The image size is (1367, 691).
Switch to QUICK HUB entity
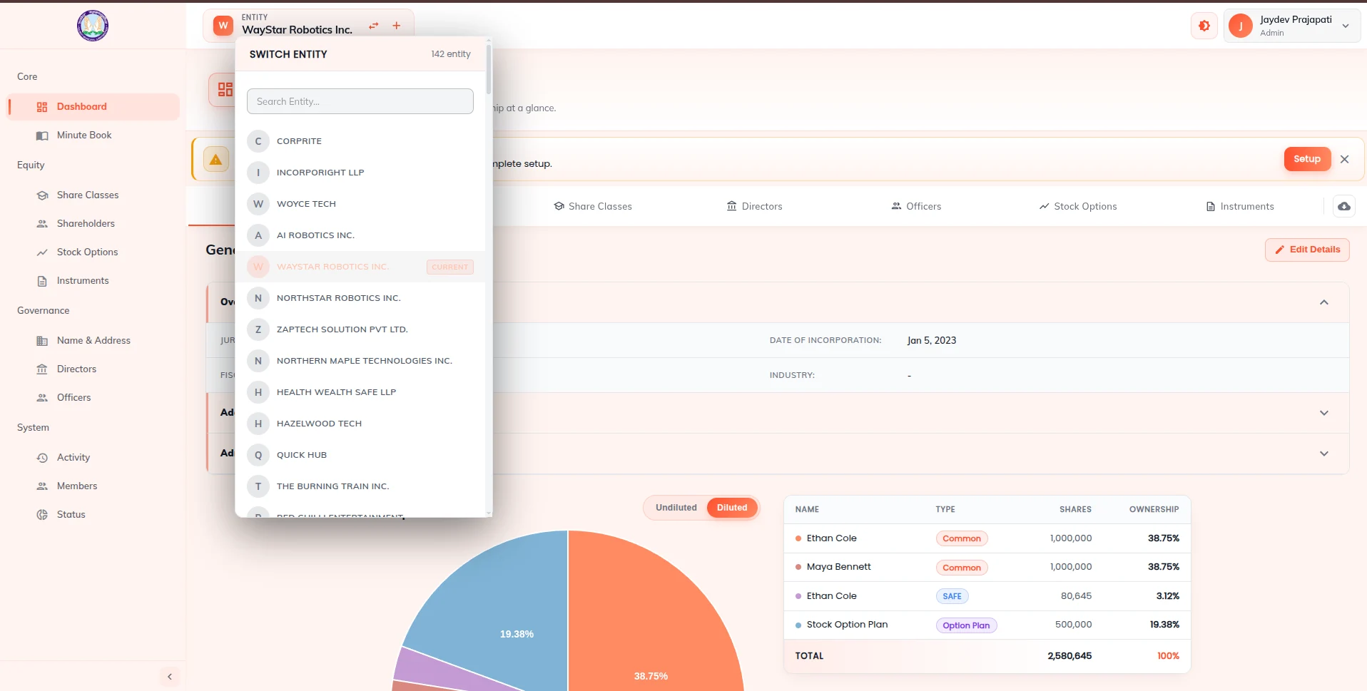pos(360,455)
